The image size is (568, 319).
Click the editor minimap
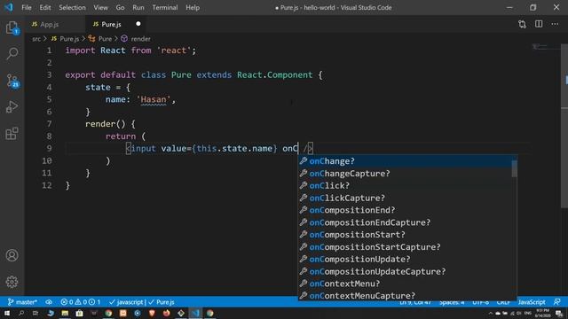point(545,47)
